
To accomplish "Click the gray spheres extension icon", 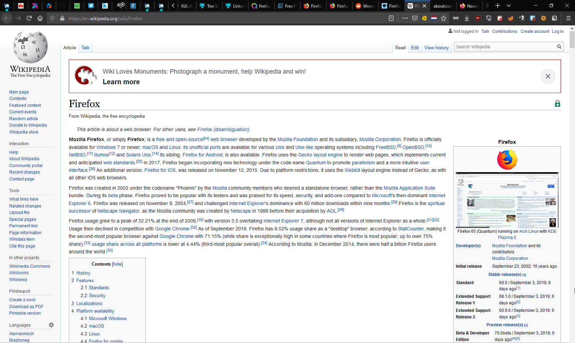I will 522,18.
